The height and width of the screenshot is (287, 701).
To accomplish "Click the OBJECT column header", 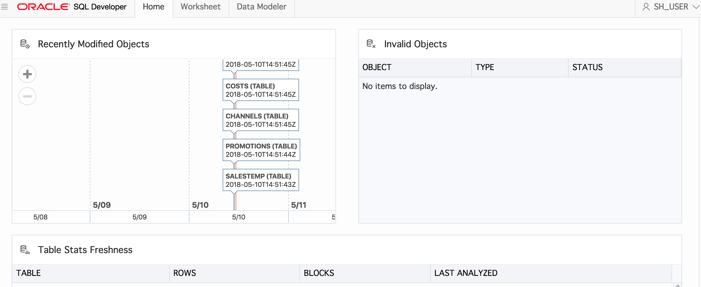I will [x=377, y=67].
